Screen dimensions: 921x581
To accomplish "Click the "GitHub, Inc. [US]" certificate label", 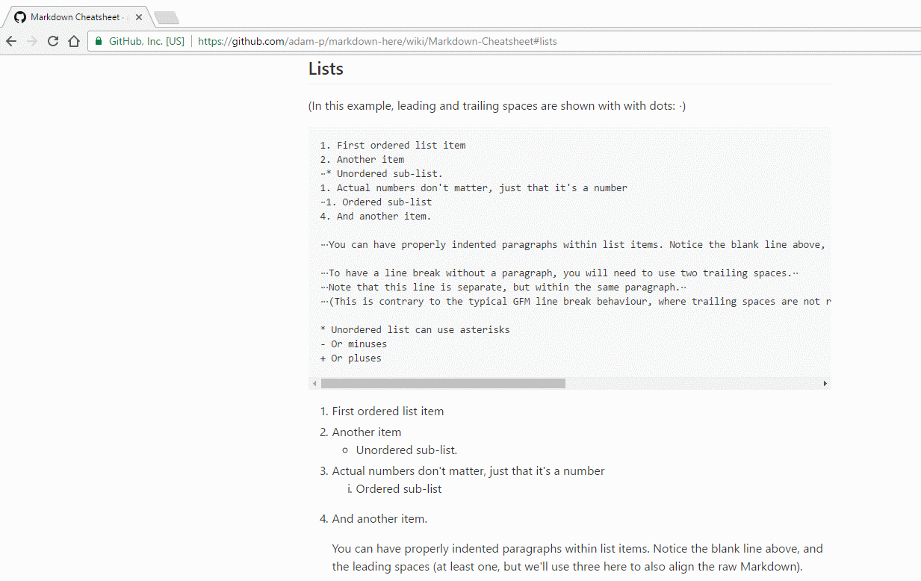I will [146, 42].
